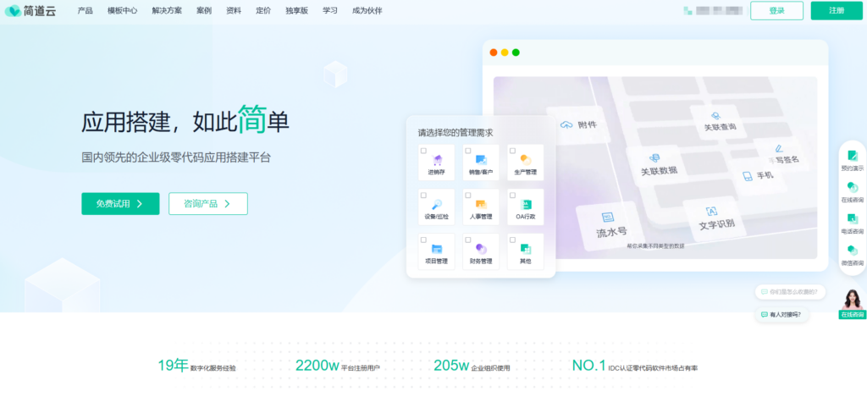Click the 项目管理 folder icon
867x408 pixels.
tap(437, 249)
